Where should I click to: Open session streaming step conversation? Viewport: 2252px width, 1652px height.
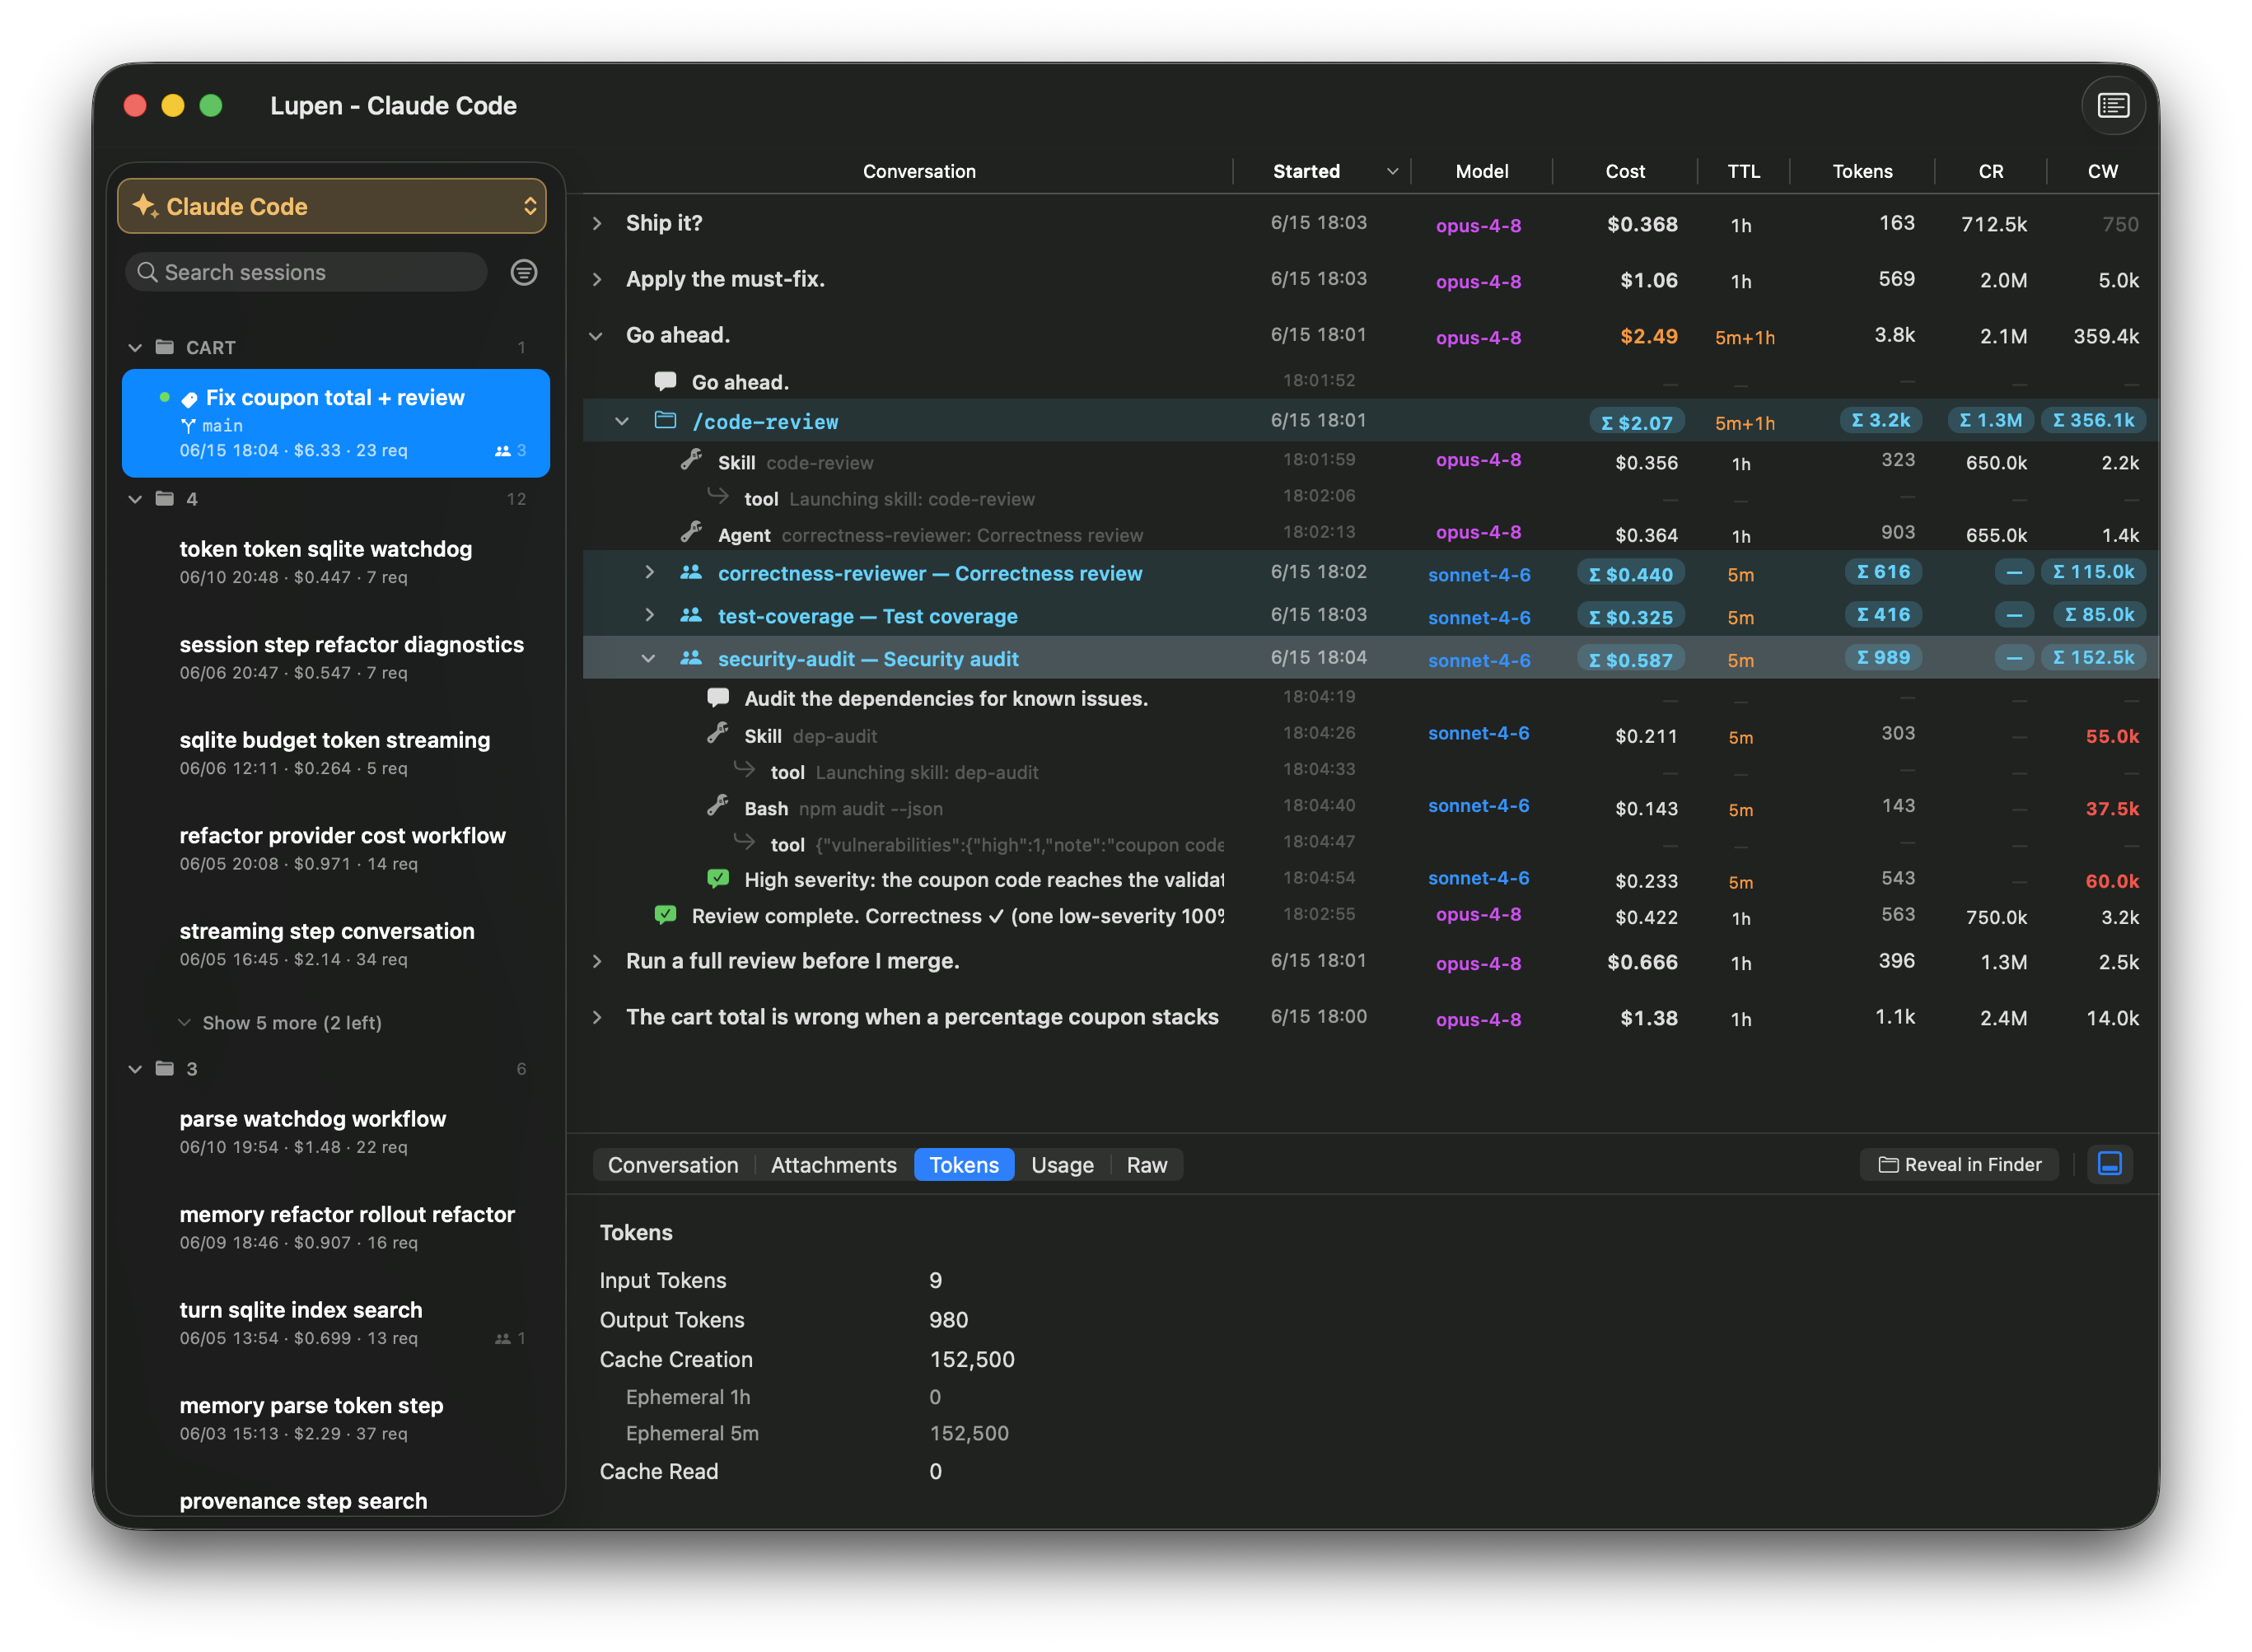(x=336, y=944)
